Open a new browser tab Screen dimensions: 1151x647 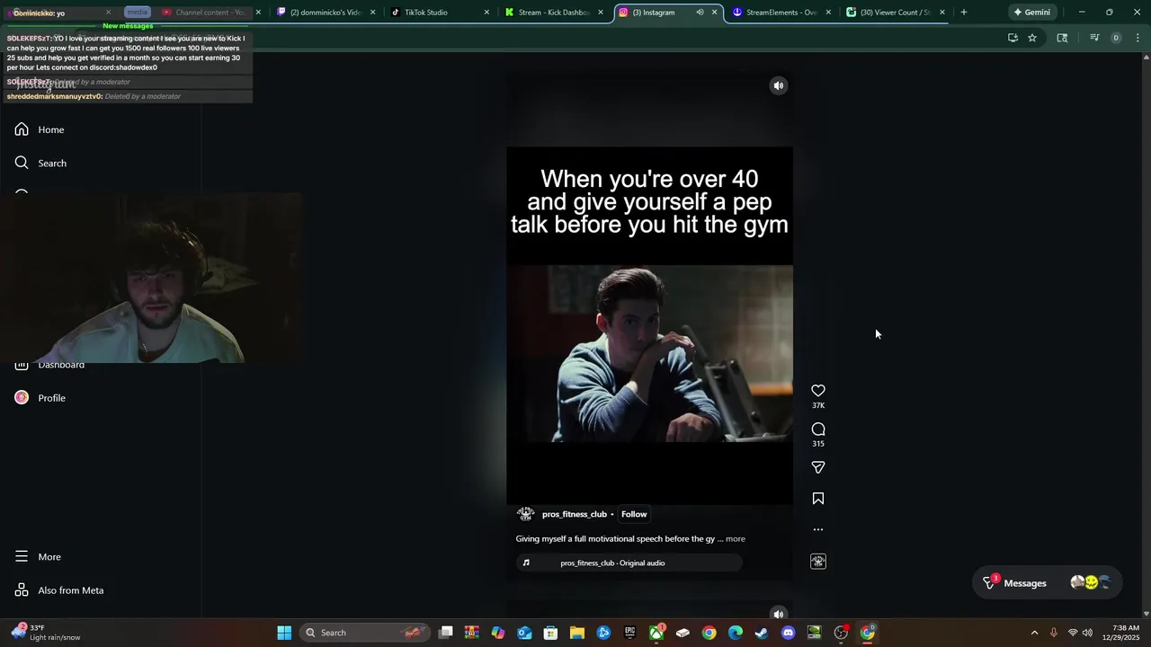point(964,13)
